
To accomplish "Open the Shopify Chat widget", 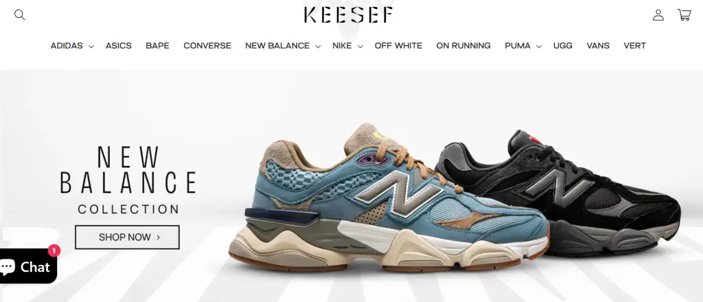I will point(28,266).
